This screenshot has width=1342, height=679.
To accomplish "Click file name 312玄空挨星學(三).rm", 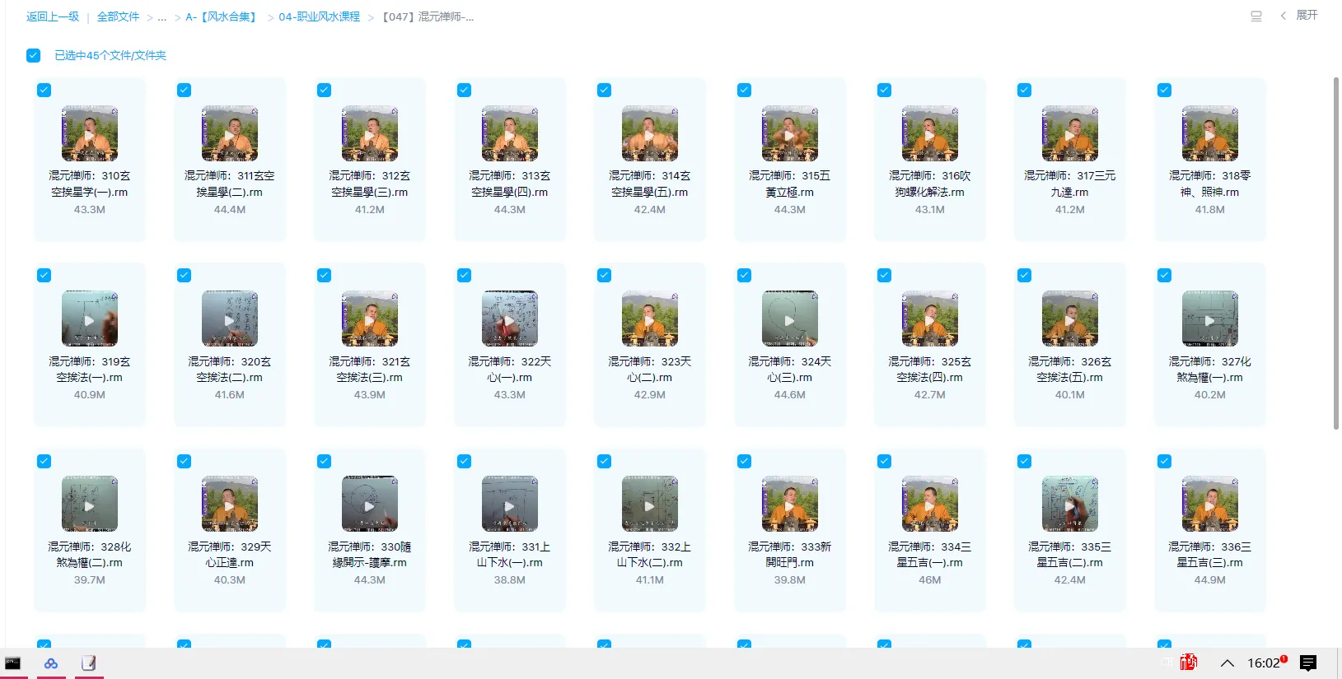I will [x=370, y=184].
